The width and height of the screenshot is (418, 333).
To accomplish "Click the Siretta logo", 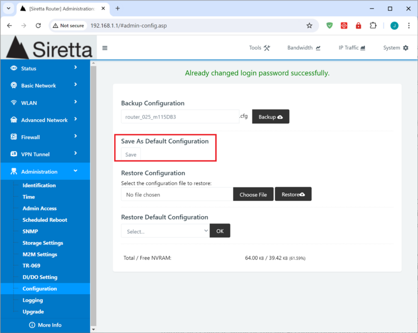I will click(x=49, y=47).
